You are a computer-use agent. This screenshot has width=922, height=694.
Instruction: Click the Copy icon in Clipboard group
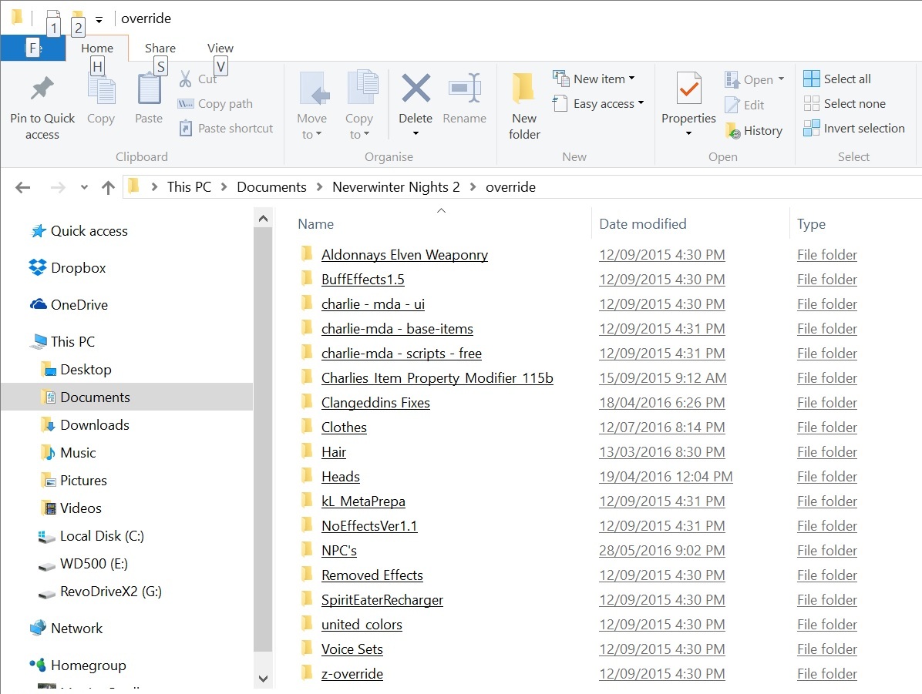point(101,89)
